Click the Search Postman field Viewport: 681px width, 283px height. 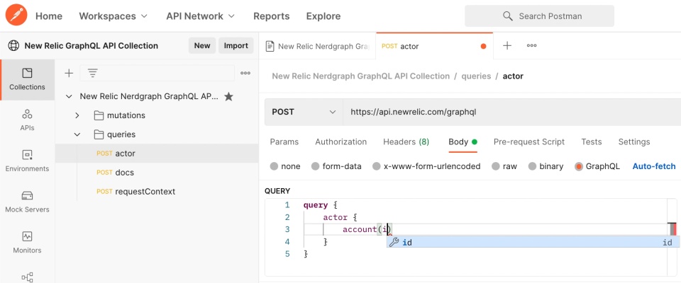point(539,16)
